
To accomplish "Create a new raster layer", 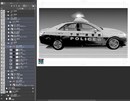I will click(18, 8).
